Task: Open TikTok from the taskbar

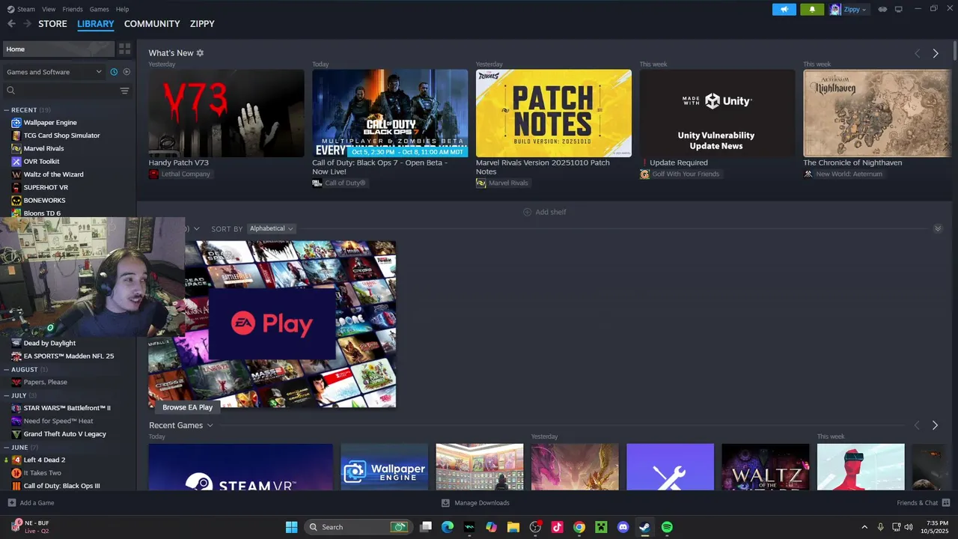Action: click(x=557, y=527)
